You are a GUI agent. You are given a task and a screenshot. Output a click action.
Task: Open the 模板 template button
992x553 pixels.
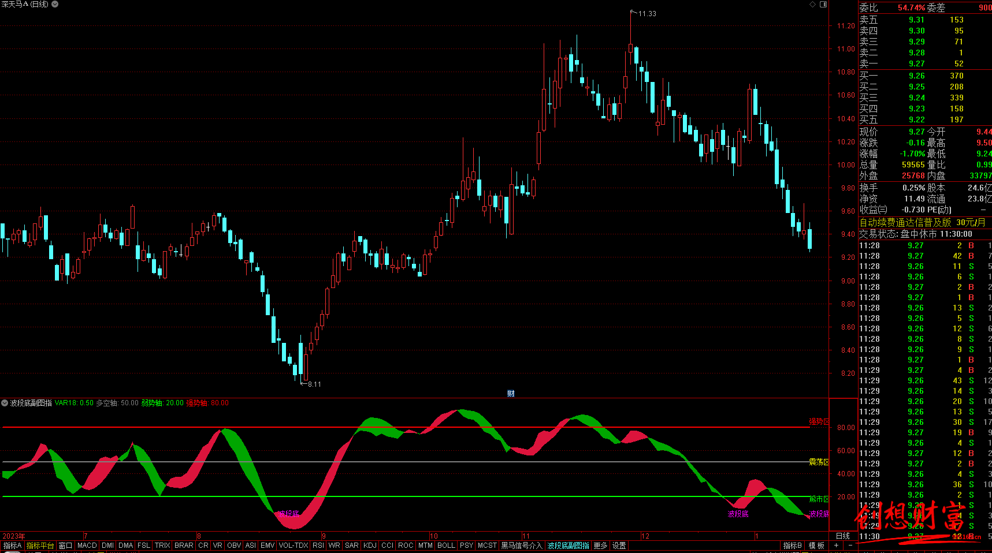(x=817, y=545)
